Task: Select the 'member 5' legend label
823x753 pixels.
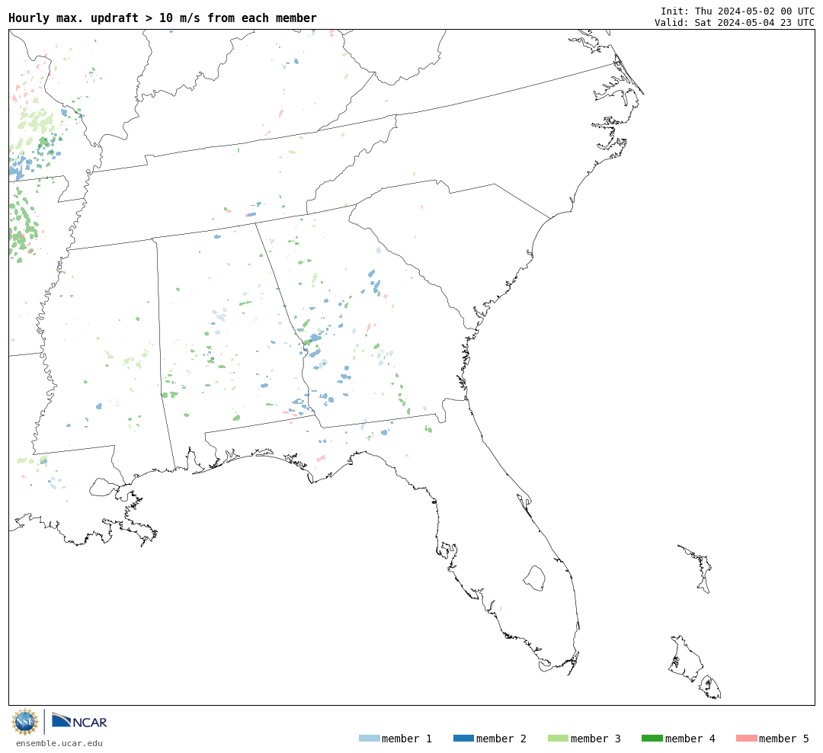Action: coord(784,739)
